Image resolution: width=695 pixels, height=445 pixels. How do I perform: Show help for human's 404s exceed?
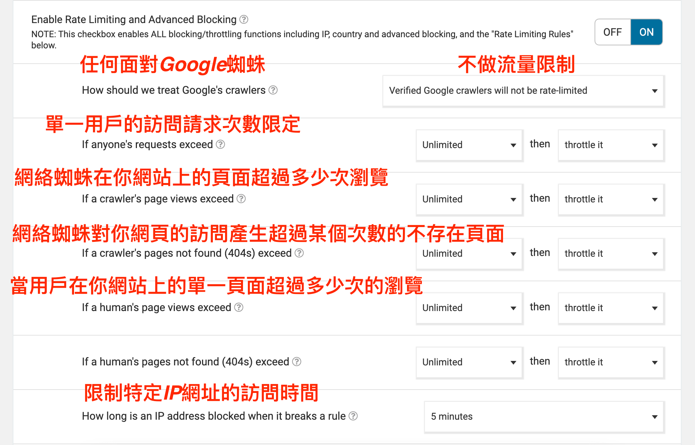[x=297, y=362]
